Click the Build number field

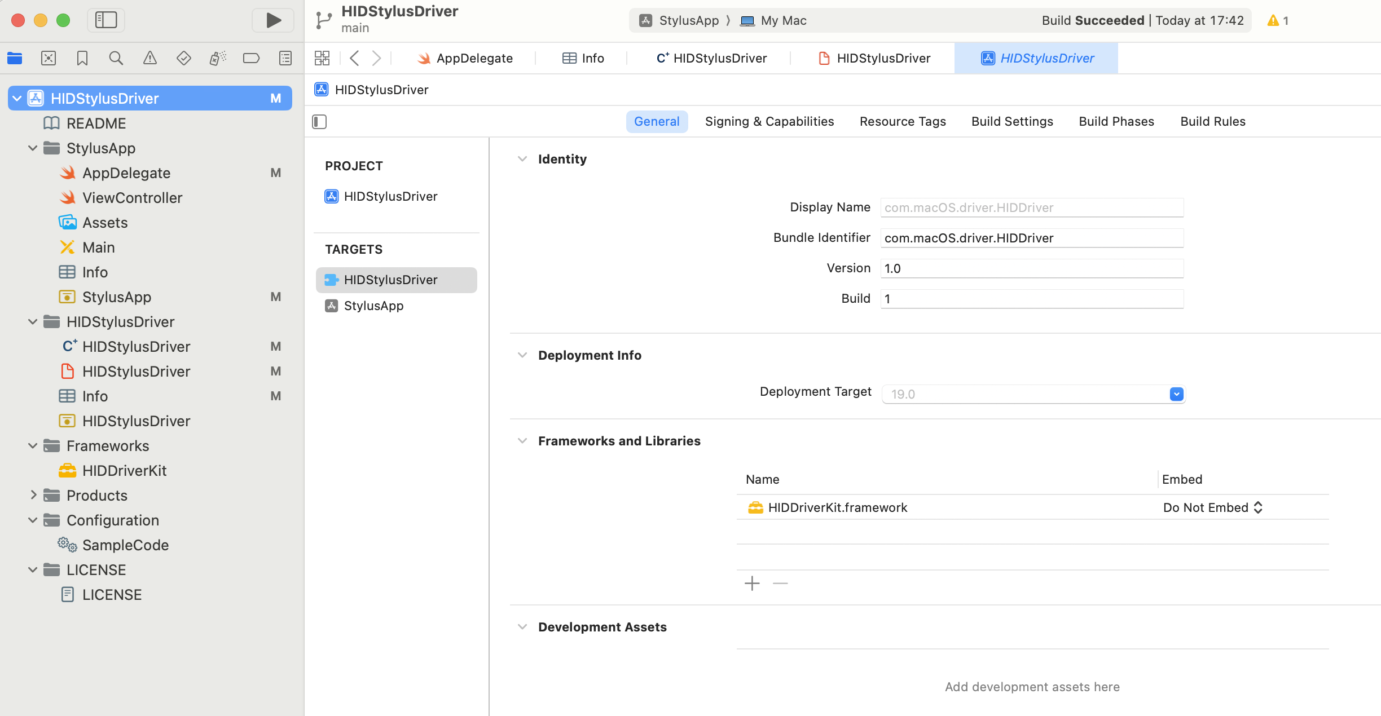[x=1032, y=299]
